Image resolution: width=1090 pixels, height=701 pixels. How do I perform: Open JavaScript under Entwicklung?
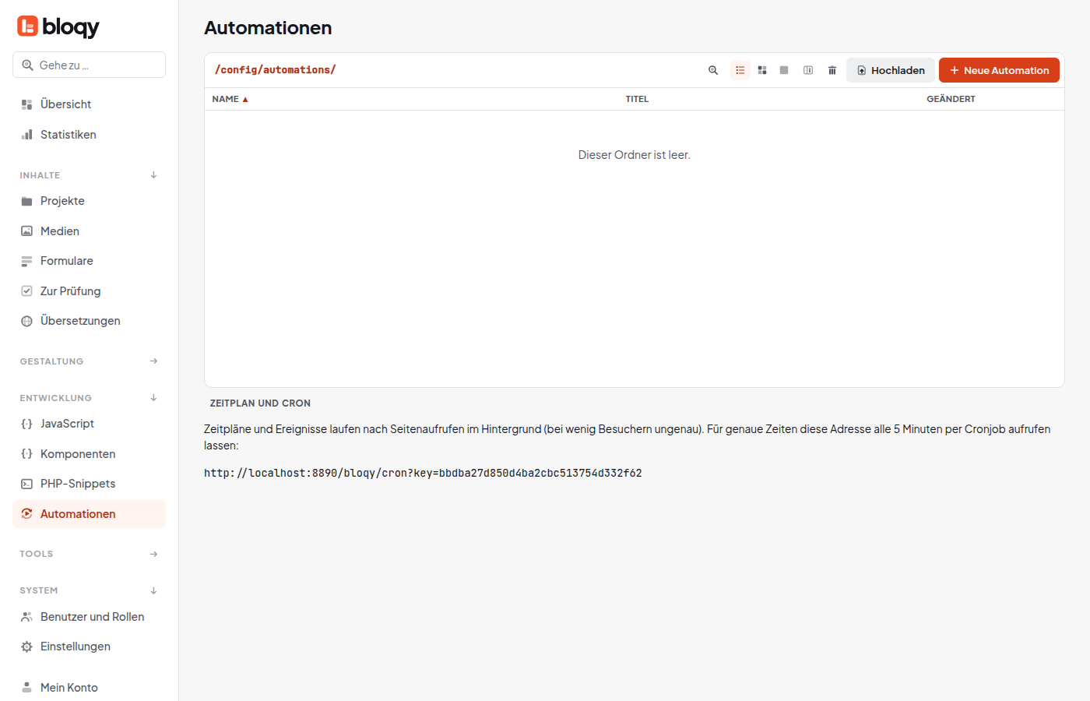click(x=89, y=424)
